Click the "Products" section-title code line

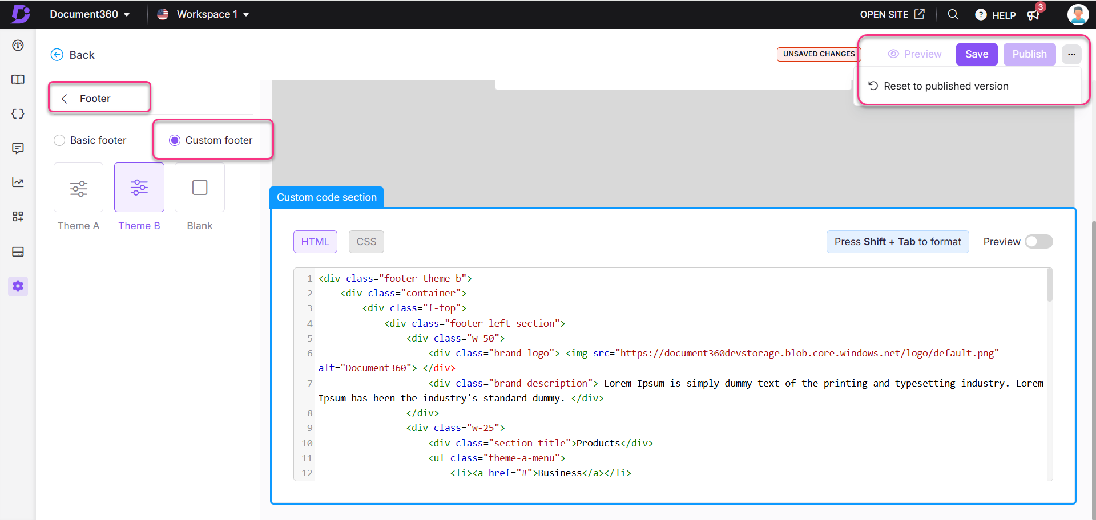[541, 443]
